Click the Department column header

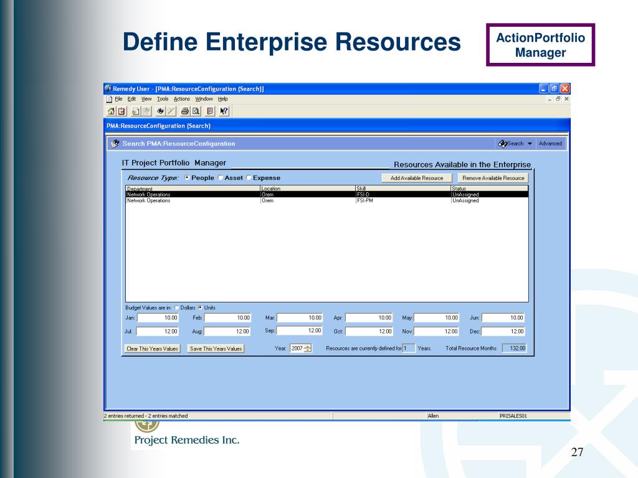click(x=193, y=189)
